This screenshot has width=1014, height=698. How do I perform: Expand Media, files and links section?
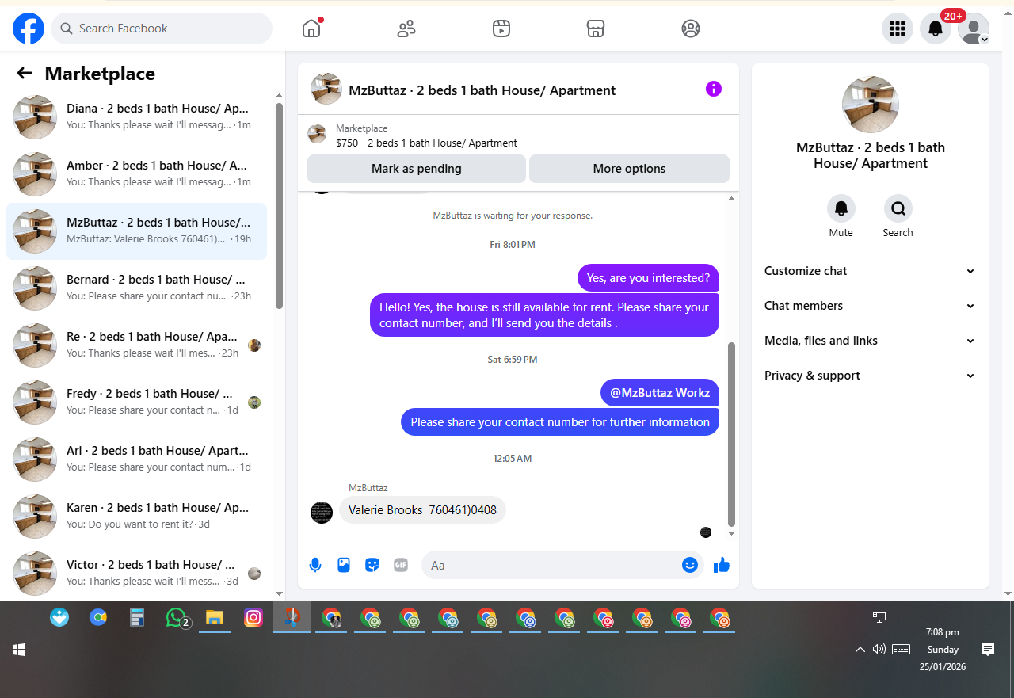[x=871, y=341]
